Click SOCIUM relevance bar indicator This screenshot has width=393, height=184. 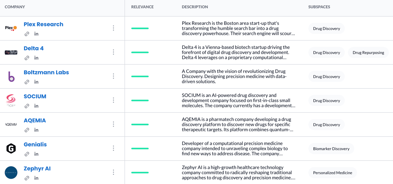coord(140,100)
